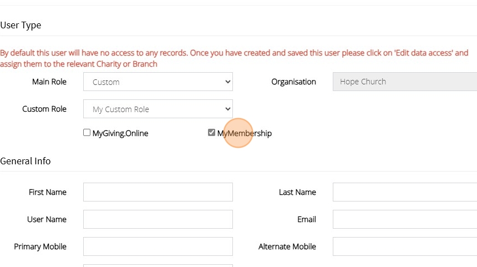Click the General Info section heading
The image size is (477, 267).
[x=26, y=161]
